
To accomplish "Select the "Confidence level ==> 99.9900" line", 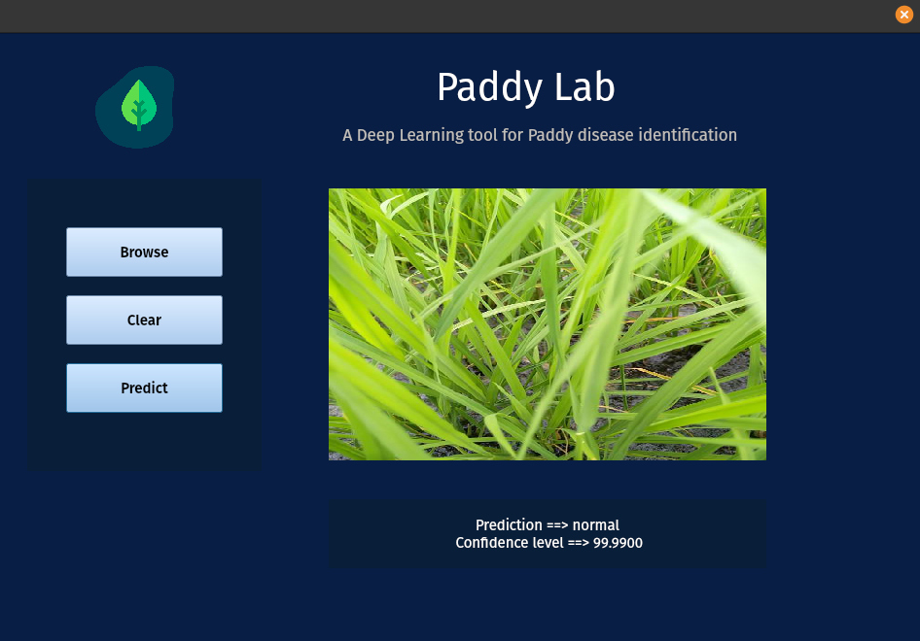I will click(x=548, y=543).
